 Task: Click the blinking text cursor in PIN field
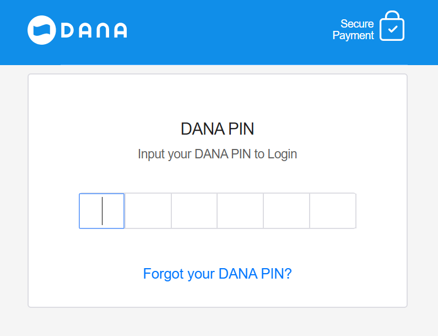pos(102,211)
